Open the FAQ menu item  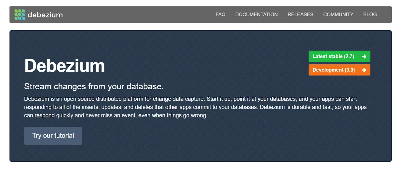pos(220,15)
